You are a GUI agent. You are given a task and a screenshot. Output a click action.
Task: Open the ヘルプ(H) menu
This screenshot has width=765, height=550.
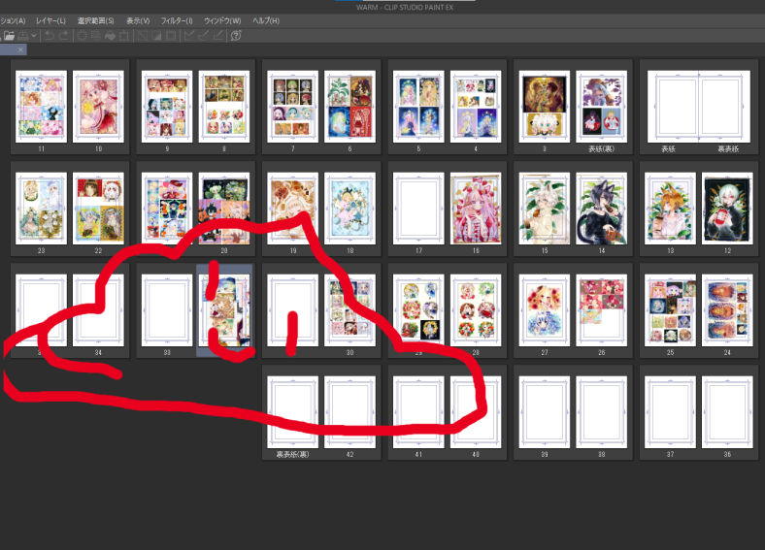[266, 21]
